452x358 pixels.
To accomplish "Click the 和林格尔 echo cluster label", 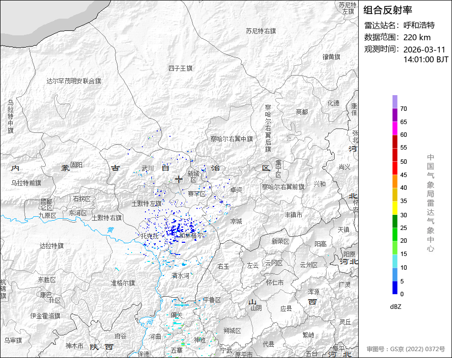I will (x=192, y=235).
